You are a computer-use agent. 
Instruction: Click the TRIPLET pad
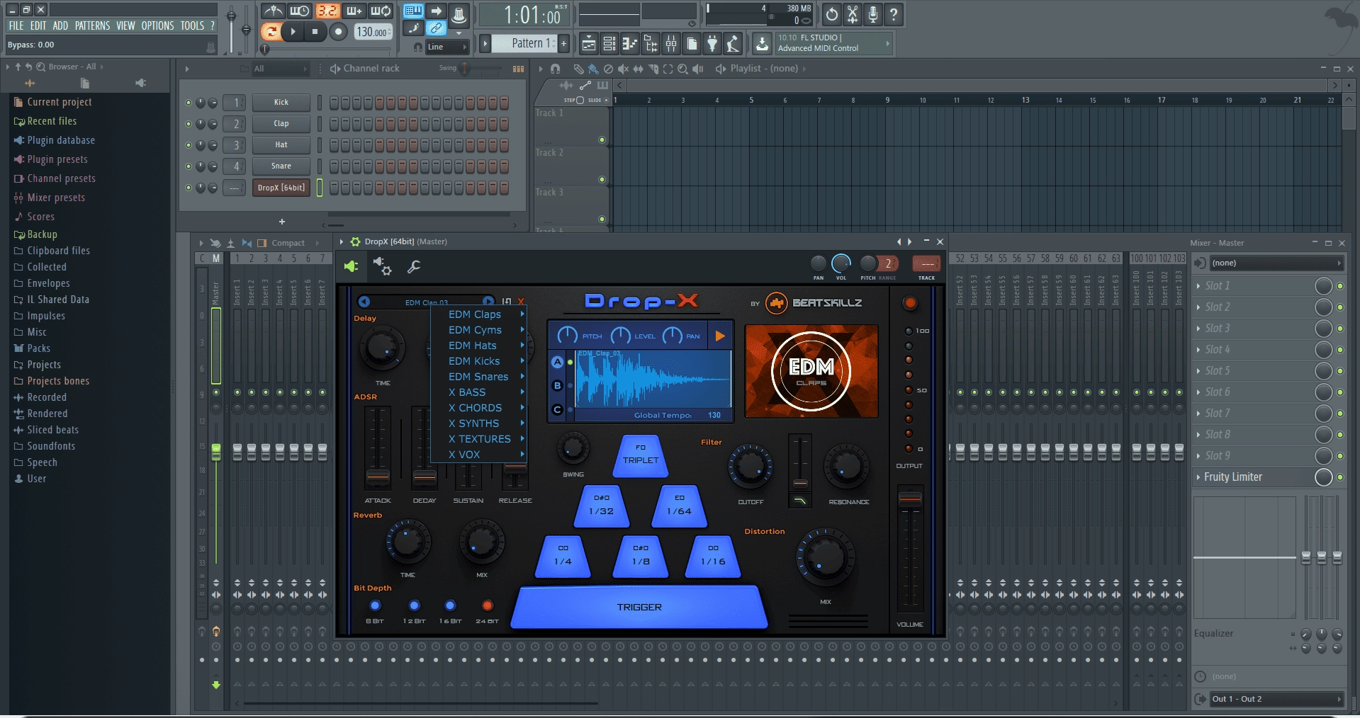tap(641, 455)
